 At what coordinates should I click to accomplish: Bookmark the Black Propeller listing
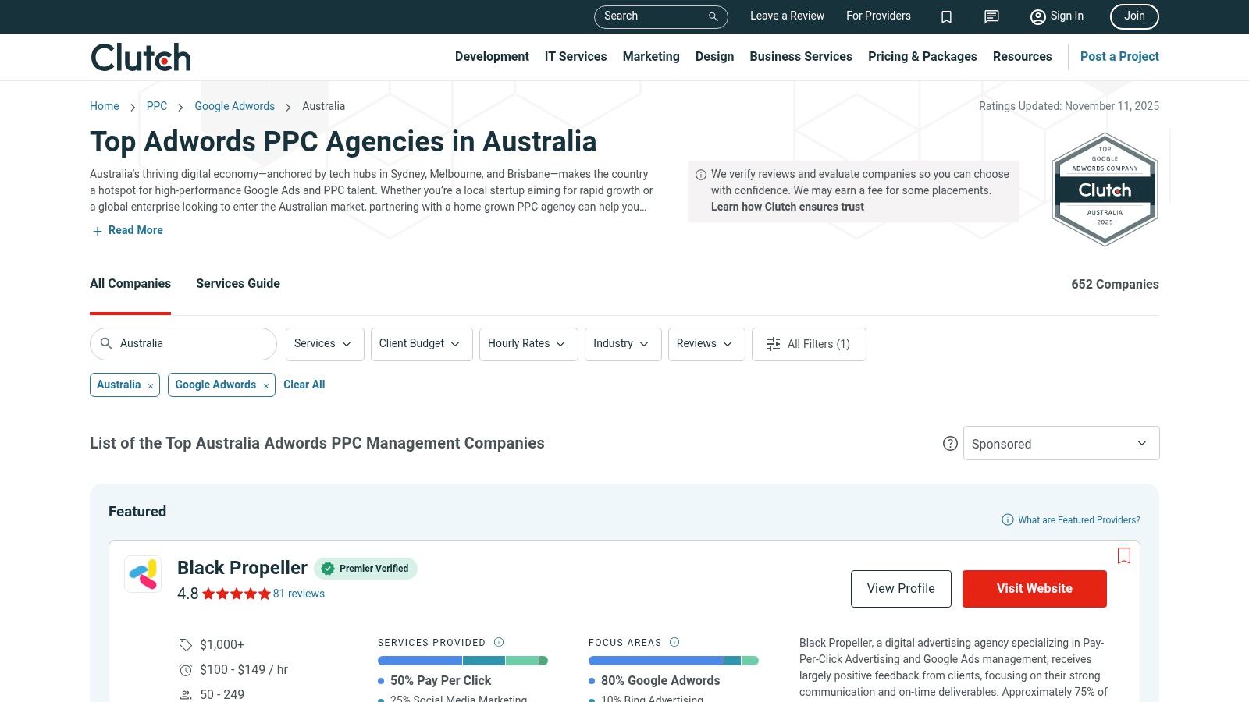[1124, 555]
